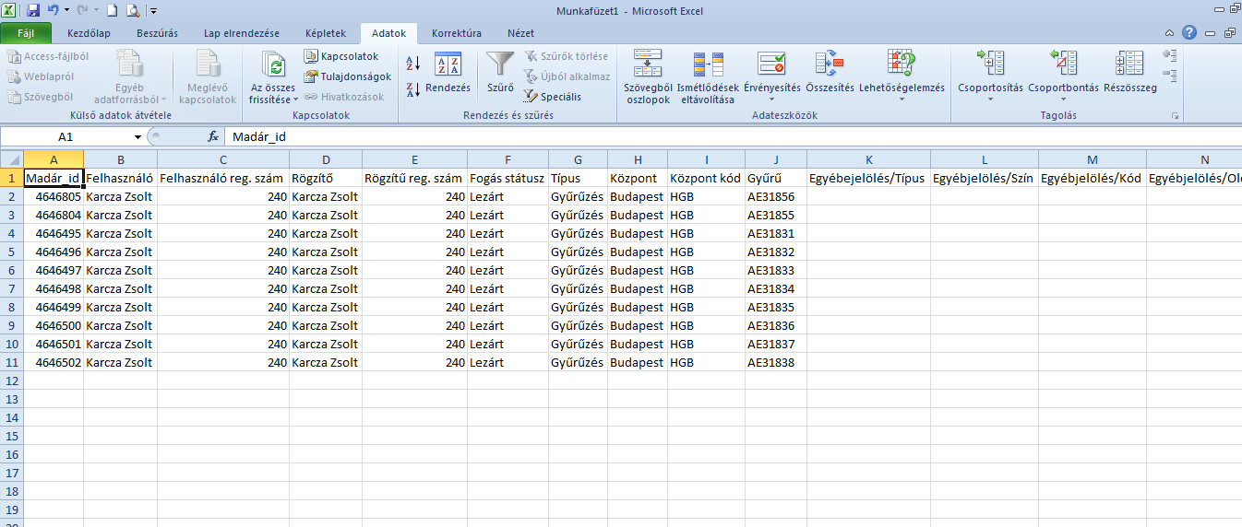Minimize the ribbon with caret icon
This screenshot has width=1242, height=527.
pos(1170,32)
